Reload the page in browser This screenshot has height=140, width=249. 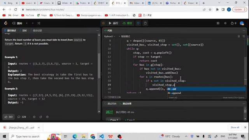(16, 9)
